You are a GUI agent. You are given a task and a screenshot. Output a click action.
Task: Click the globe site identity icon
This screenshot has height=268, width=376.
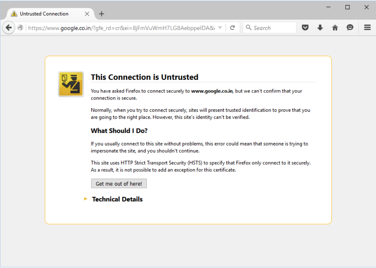(20, 28)
